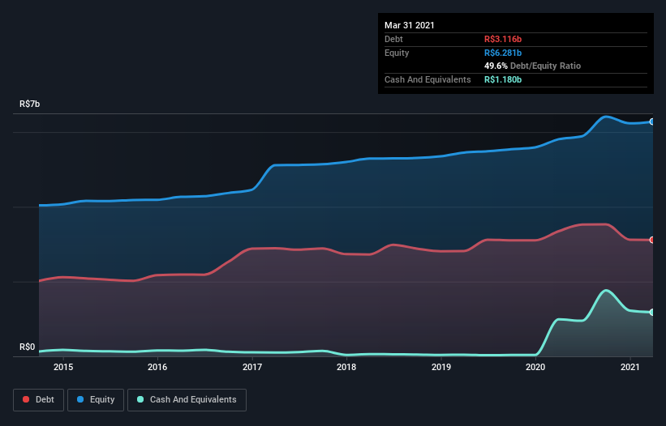The height and width of the screenshot is (426, 666).
Task: Click the 2017 x-axis label
Action: 252,367
